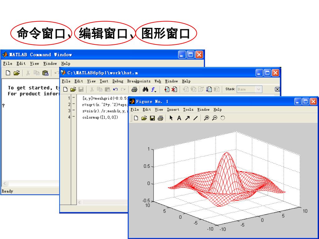Open Insert menu in Figure No. 1 window
Image resolution: width=319 pixels, height=239 pixels.
(x=173, y=110)
